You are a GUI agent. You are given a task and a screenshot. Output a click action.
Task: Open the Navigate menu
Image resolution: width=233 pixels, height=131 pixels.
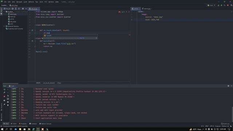point(19,2)
